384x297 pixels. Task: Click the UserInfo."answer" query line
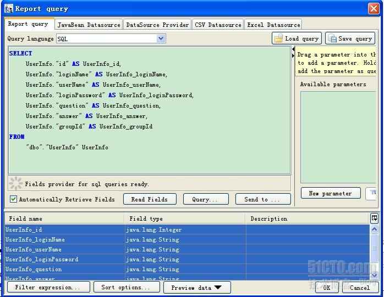(x=87, y=116)
